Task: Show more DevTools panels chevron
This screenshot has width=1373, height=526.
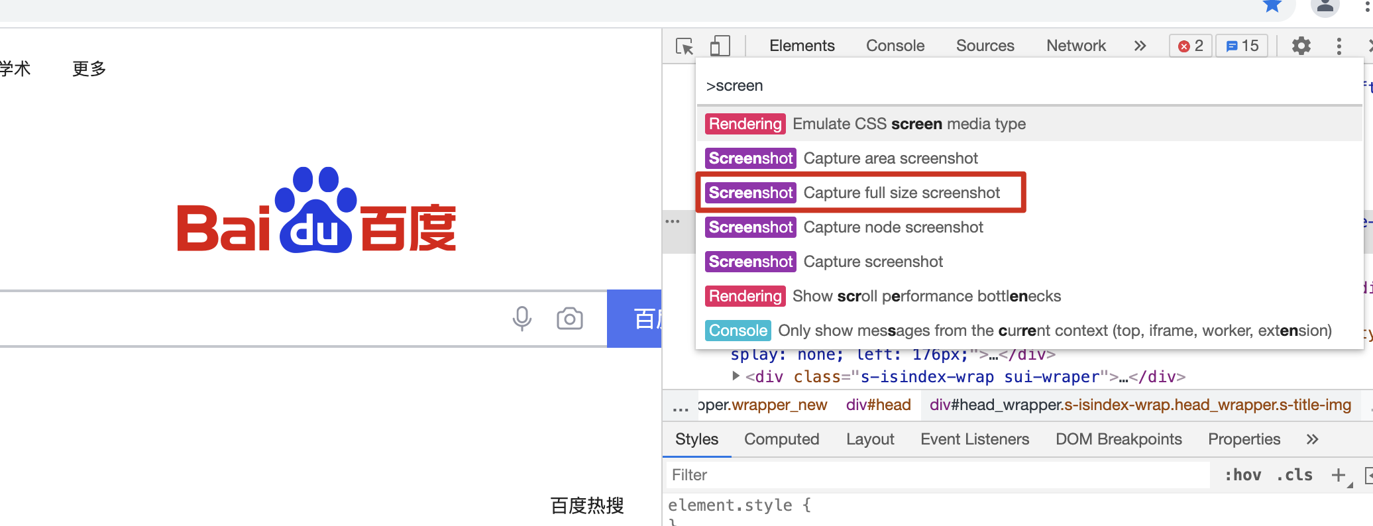Action: pos(1140,46)
